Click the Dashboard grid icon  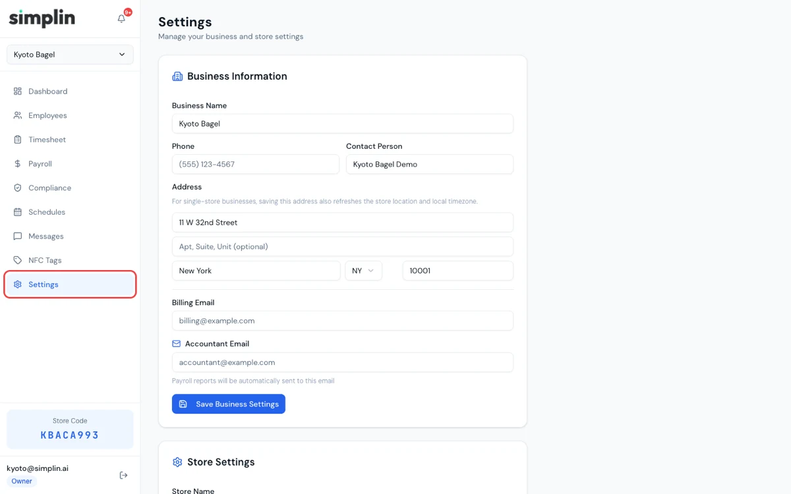[x=18, y=92]
